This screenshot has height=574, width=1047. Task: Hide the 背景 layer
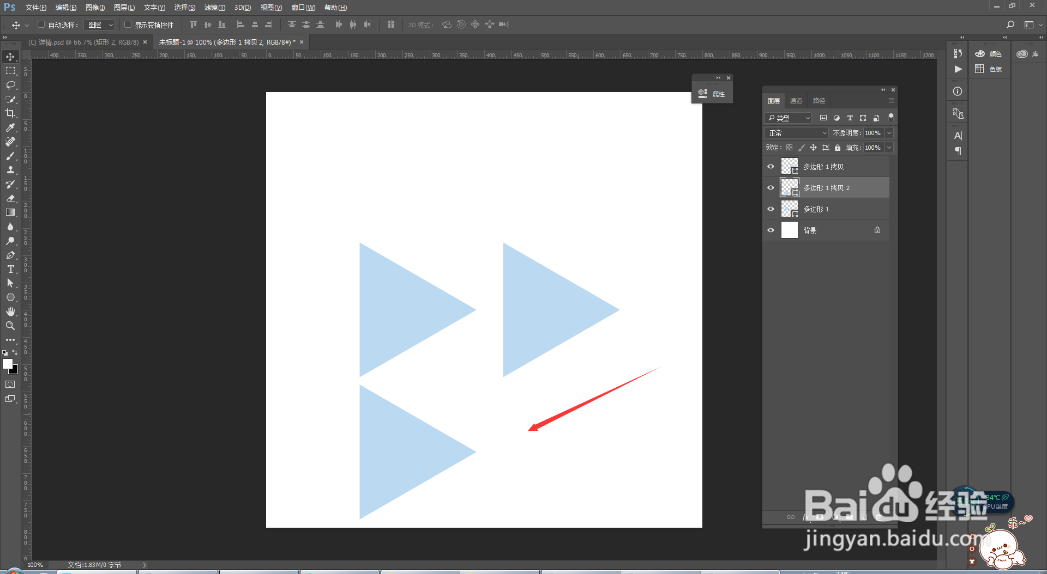771,230
